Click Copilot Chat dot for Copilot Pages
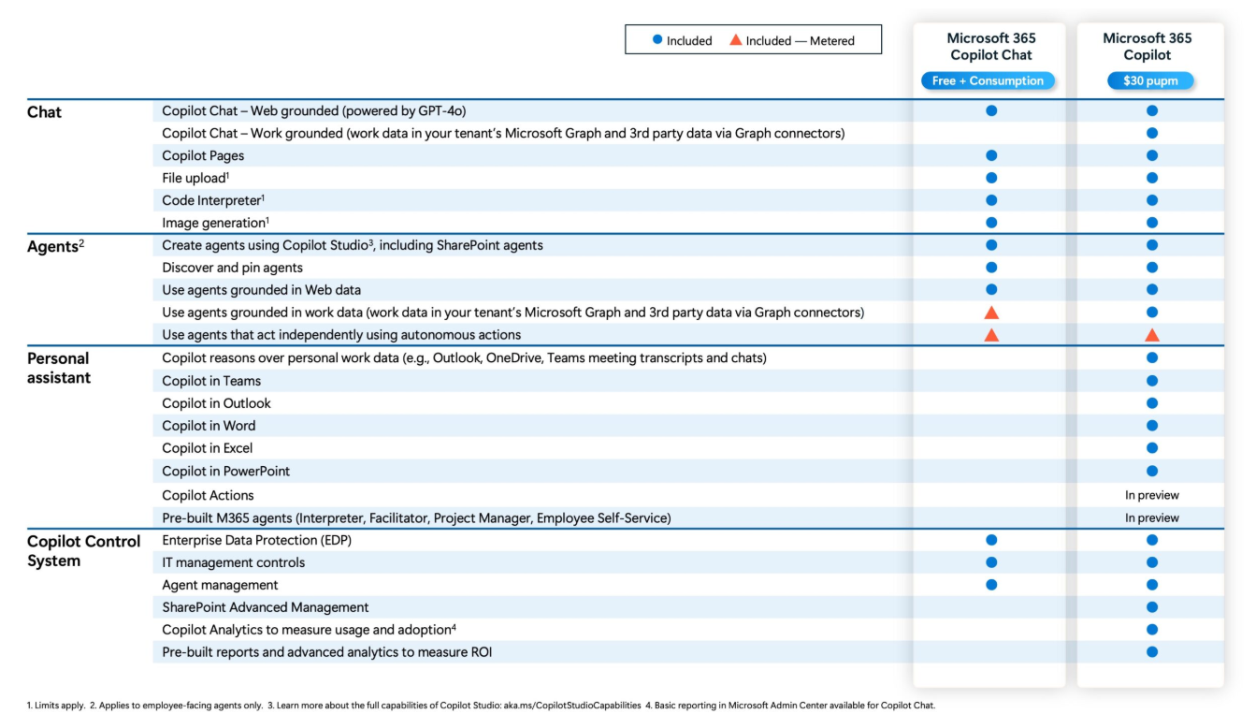 991,155
